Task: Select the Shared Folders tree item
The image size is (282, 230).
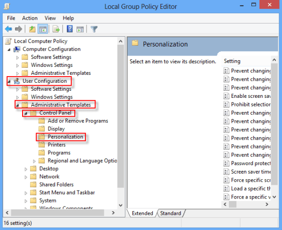Action: 56,185
